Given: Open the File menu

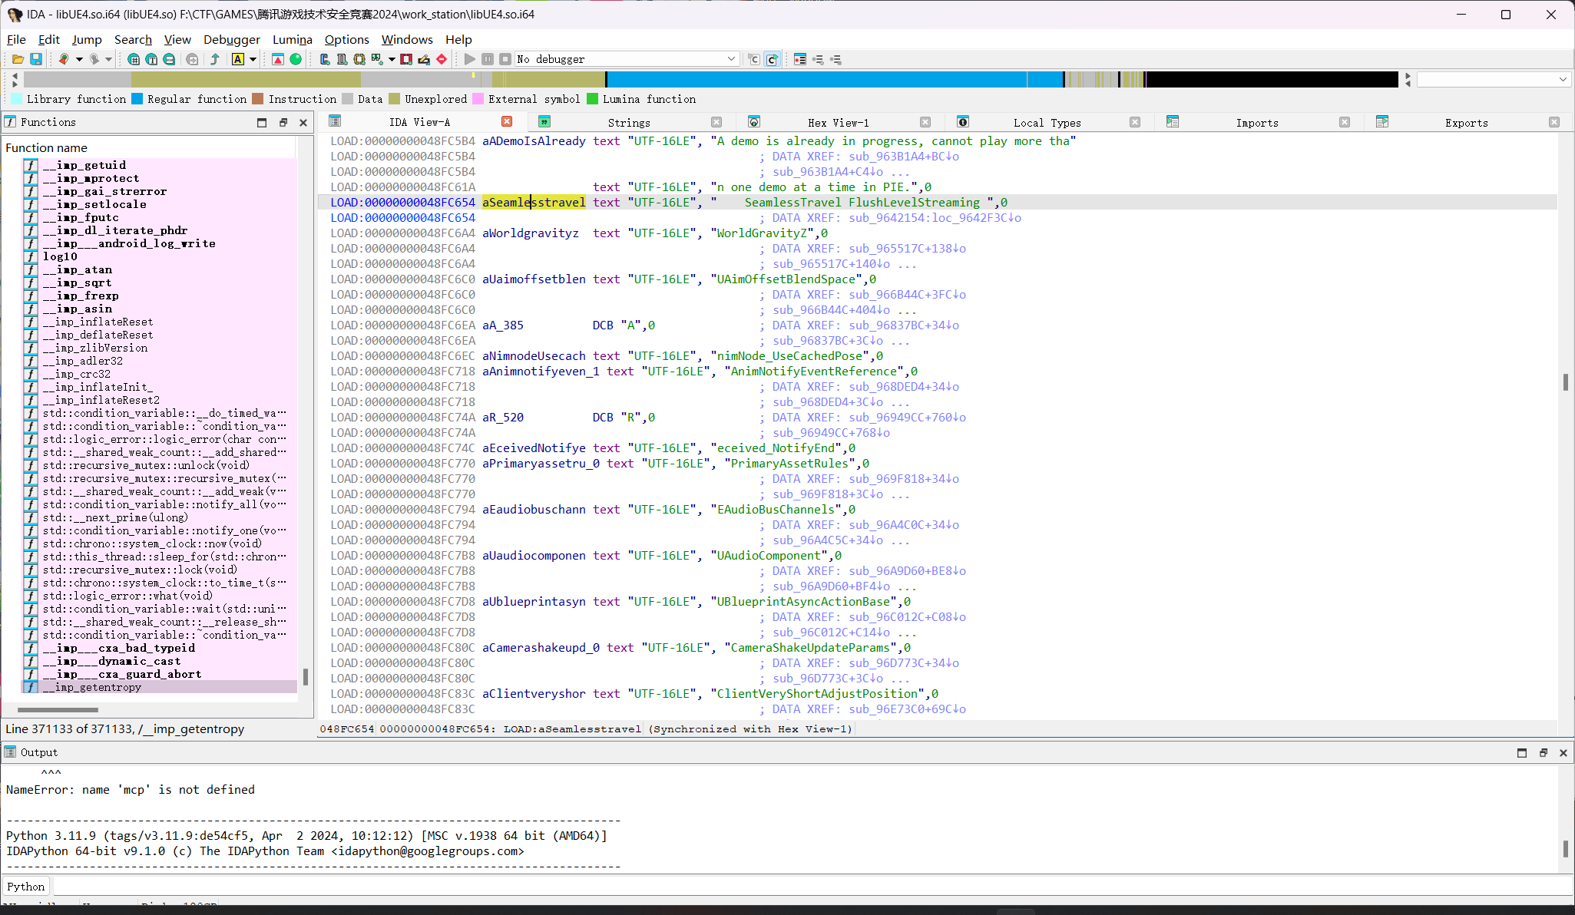Looking at the screenshot, I should [16, 39].
